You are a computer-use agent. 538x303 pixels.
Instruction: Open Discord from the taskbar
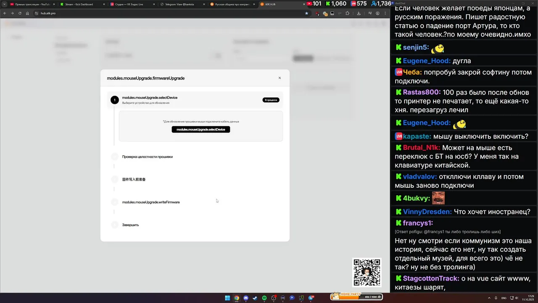(246, 298)
